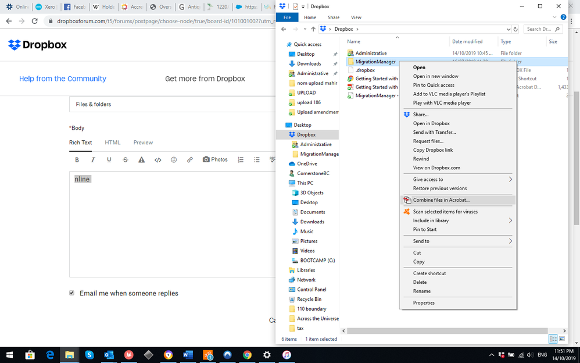580x363 pixels.
Task: Insert a photo with the Photos button
Action: click(x=215, y=159)
